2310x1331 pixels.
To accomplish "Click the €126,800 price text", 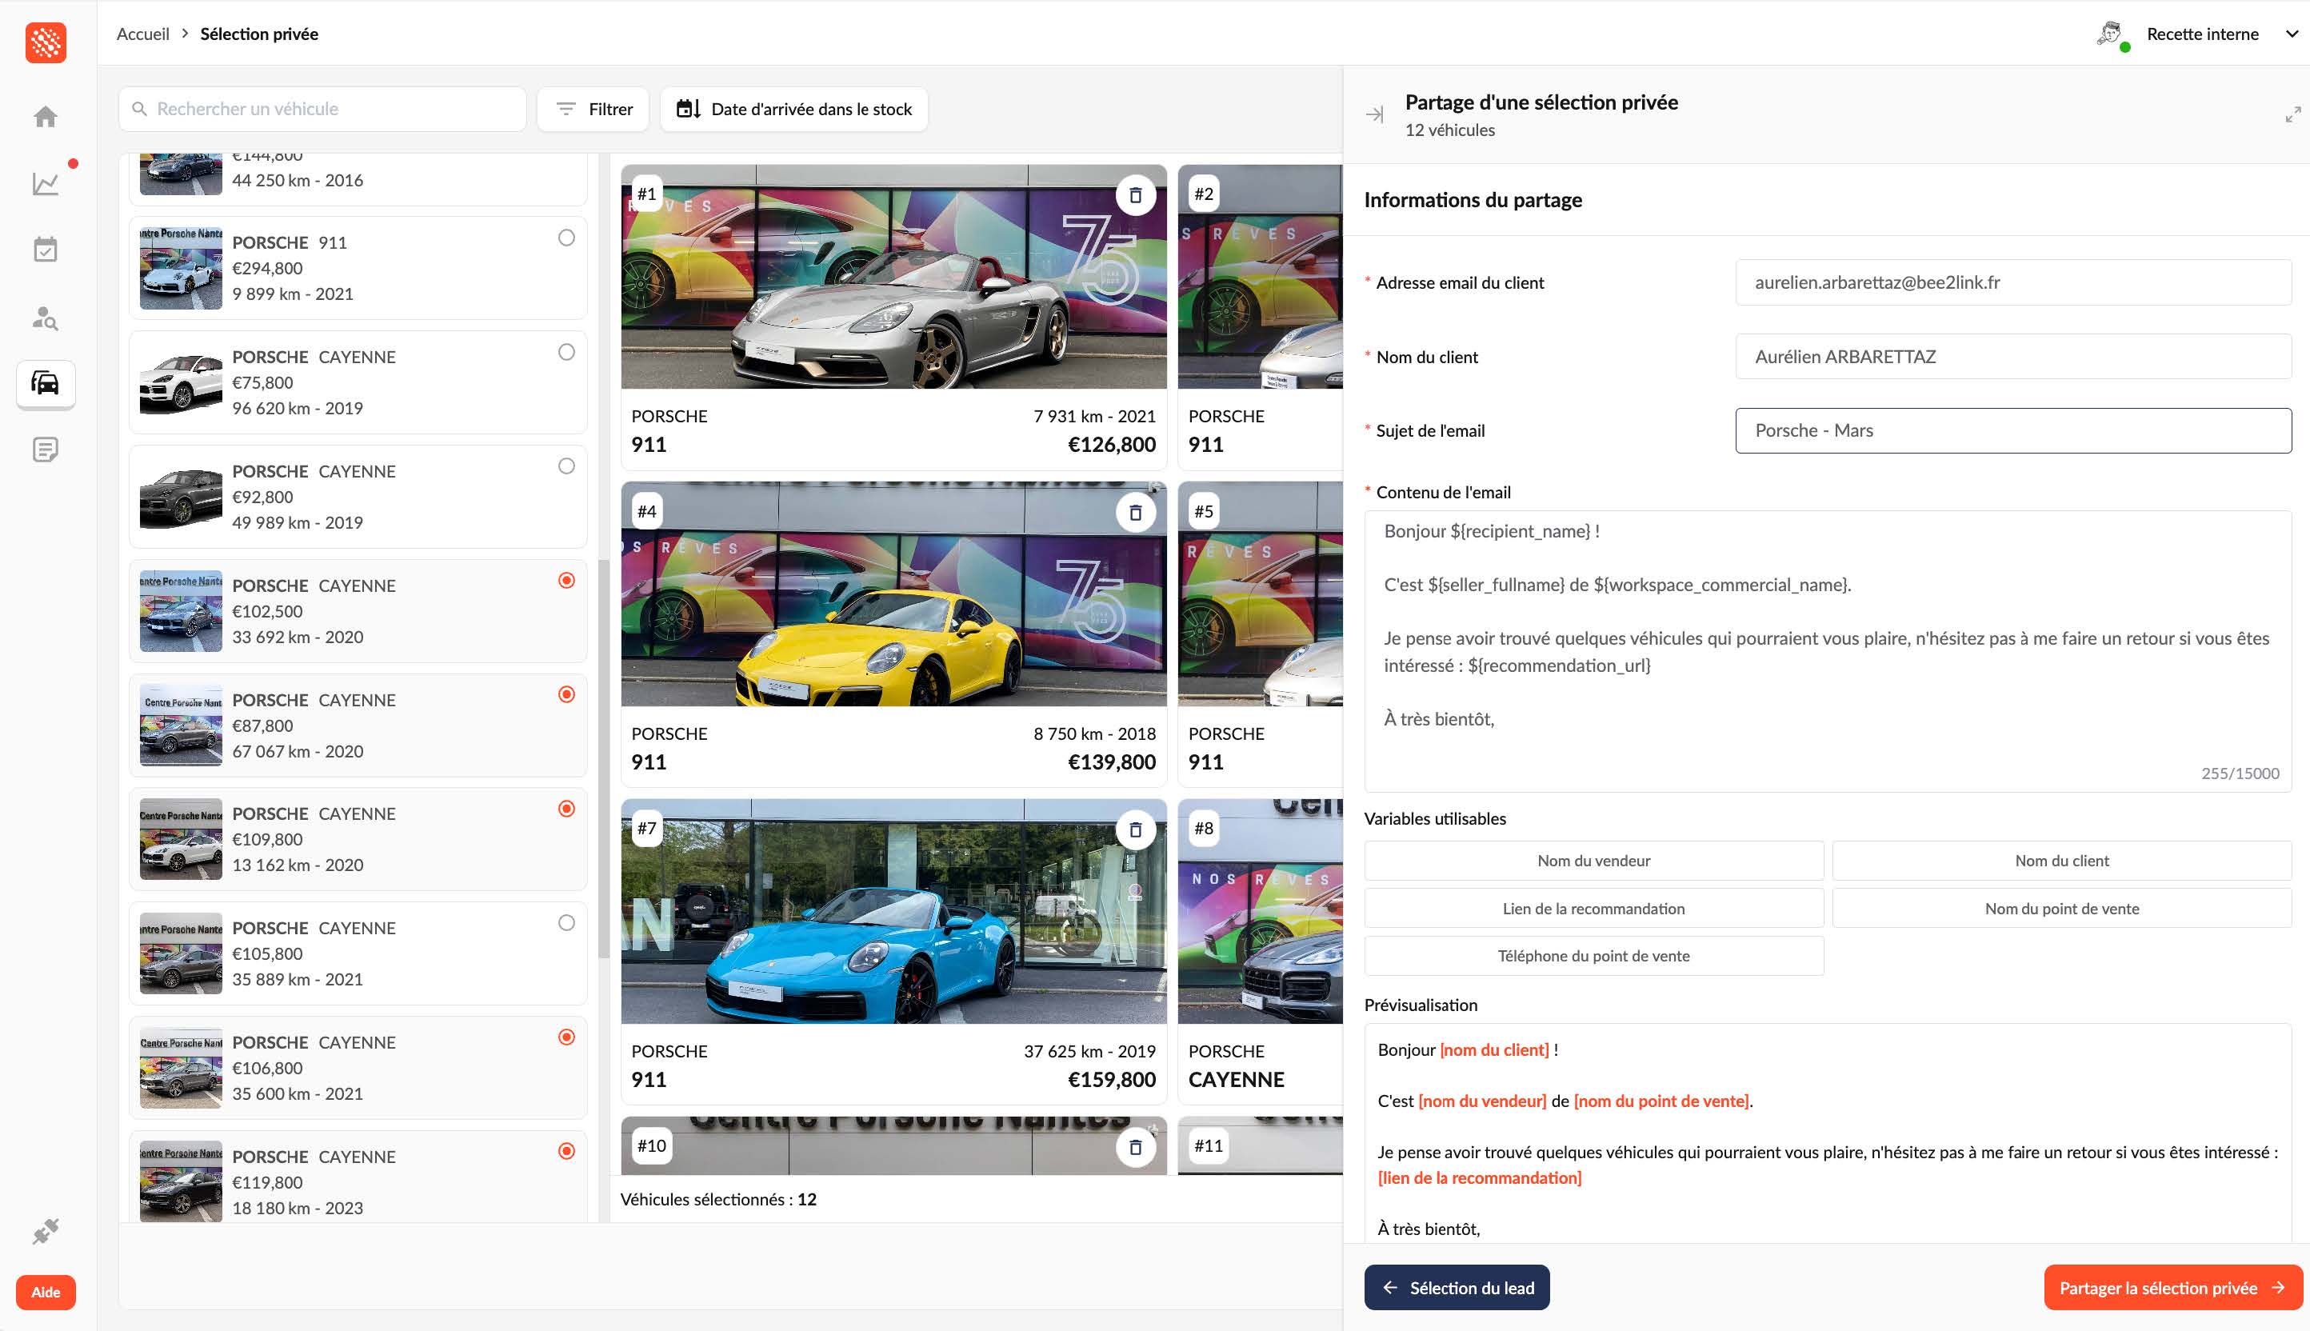I will pos(1112,446).
